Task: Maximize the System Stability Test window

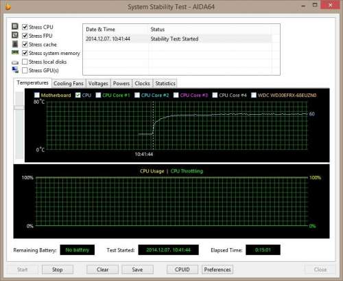Action: pos(315,5)
